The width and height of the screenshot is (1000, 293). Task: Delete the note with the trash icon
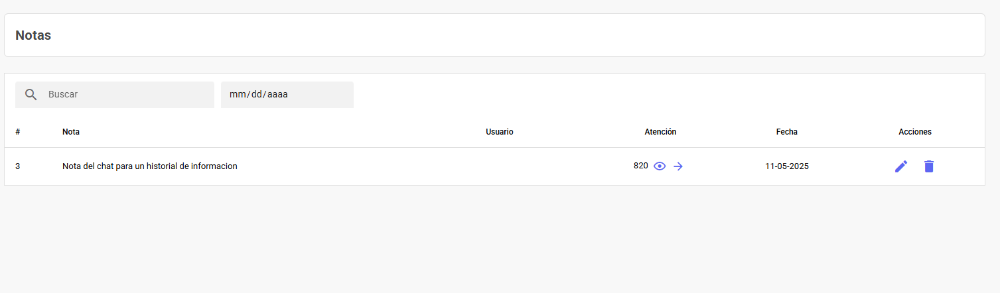coord(929,166)
